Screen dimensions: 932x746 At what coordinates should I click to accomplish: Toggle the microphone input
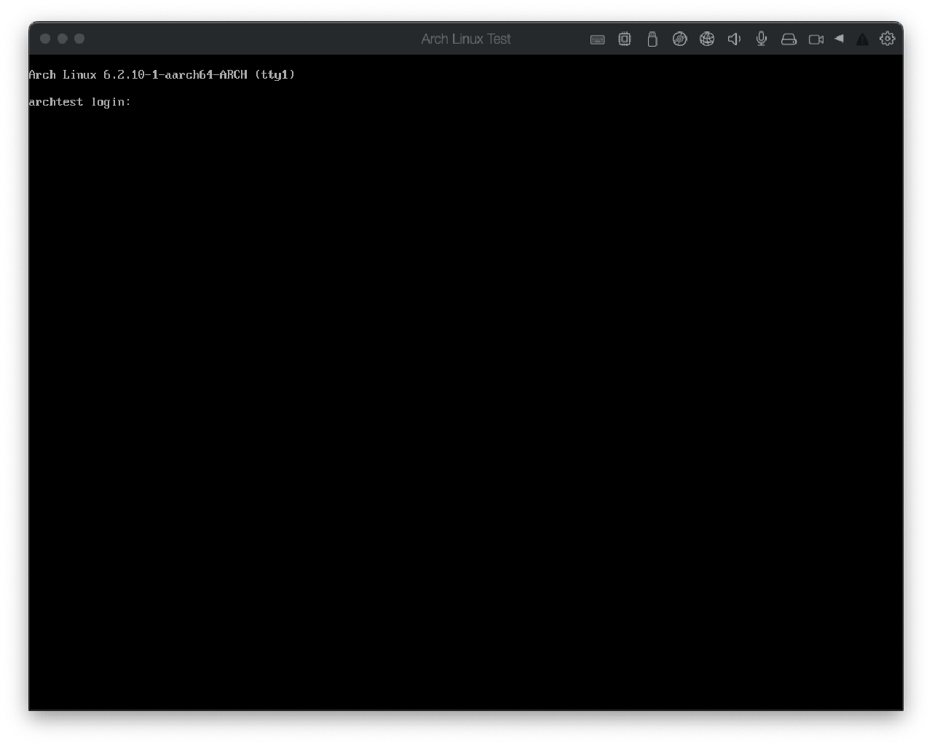click(761, 39)
